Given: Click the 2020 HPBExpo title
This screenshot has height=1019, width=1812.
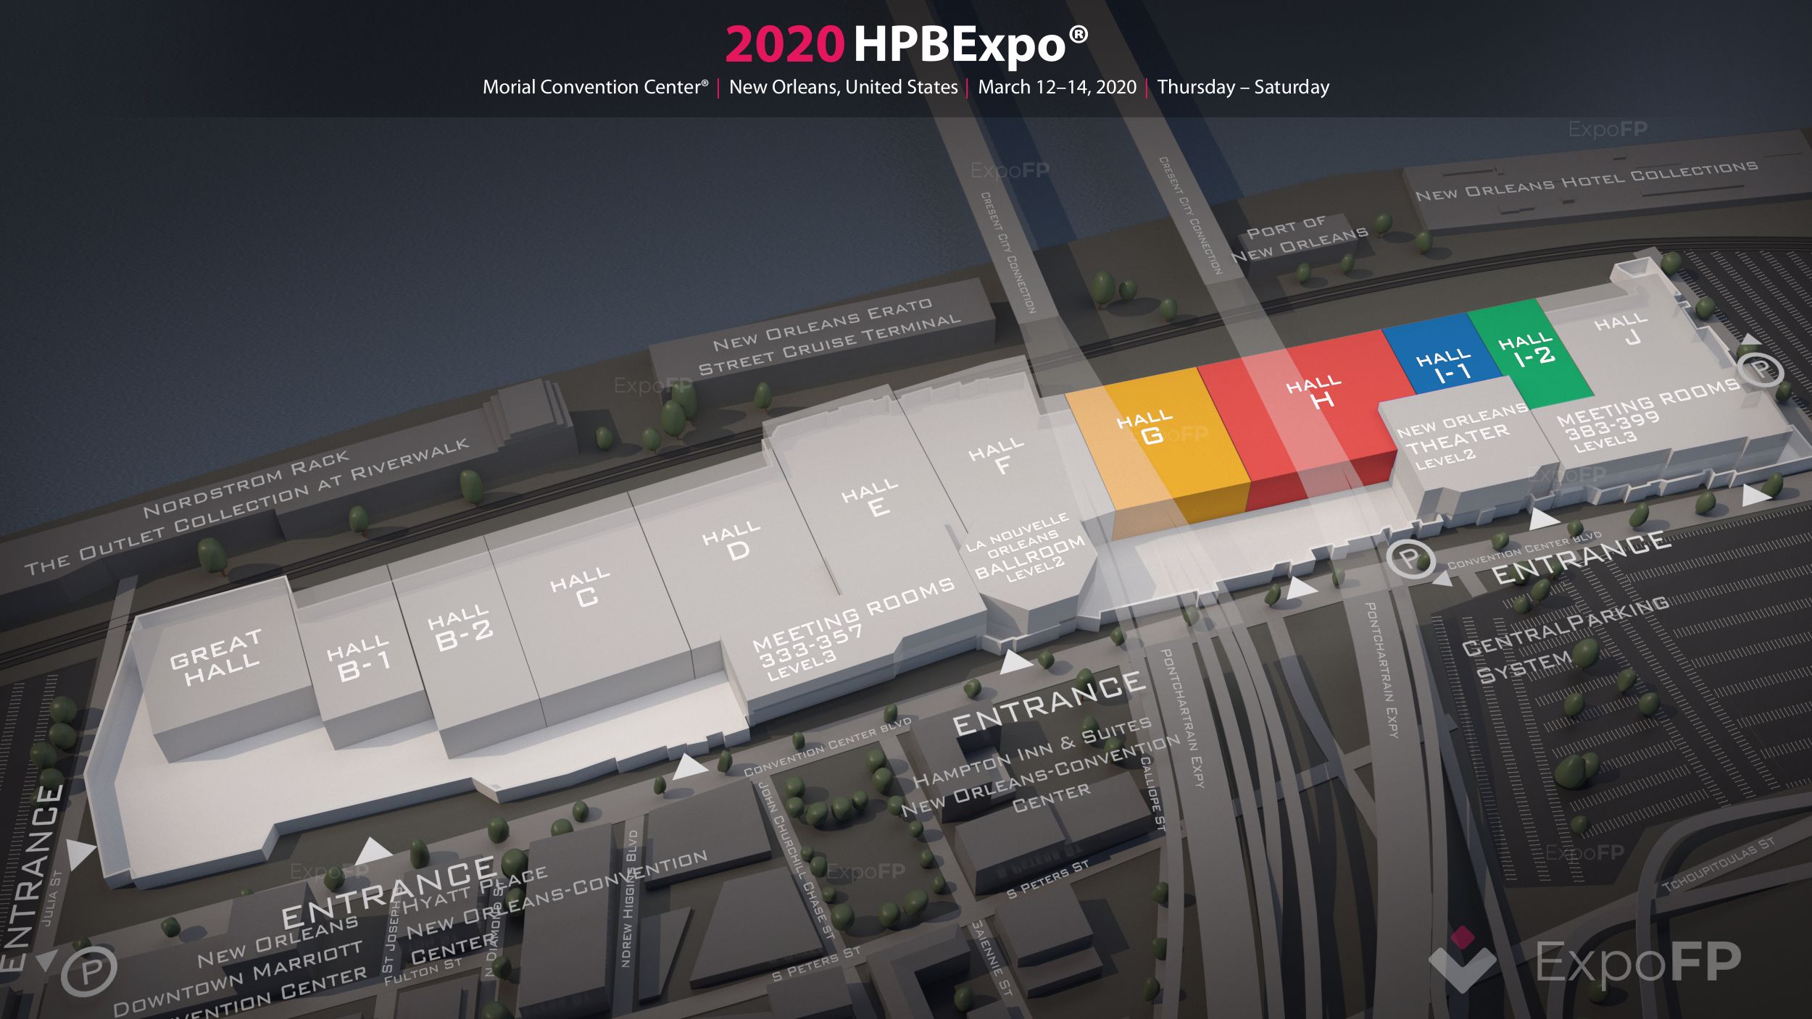Looking at the screenshot, I should [x=907, y=43].
